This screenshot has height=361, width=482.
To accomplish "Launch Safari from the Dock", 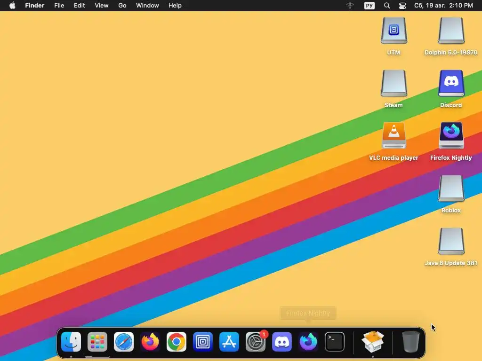I will (124, 342).
